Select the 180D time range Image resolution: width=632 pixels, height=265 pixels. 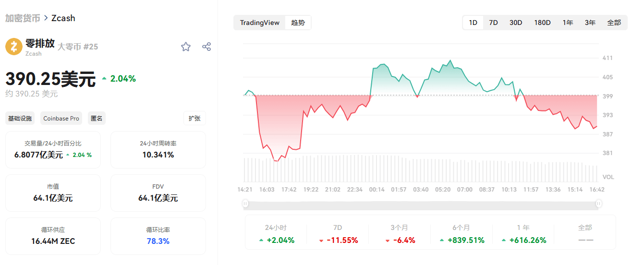[x=542, y=23]
